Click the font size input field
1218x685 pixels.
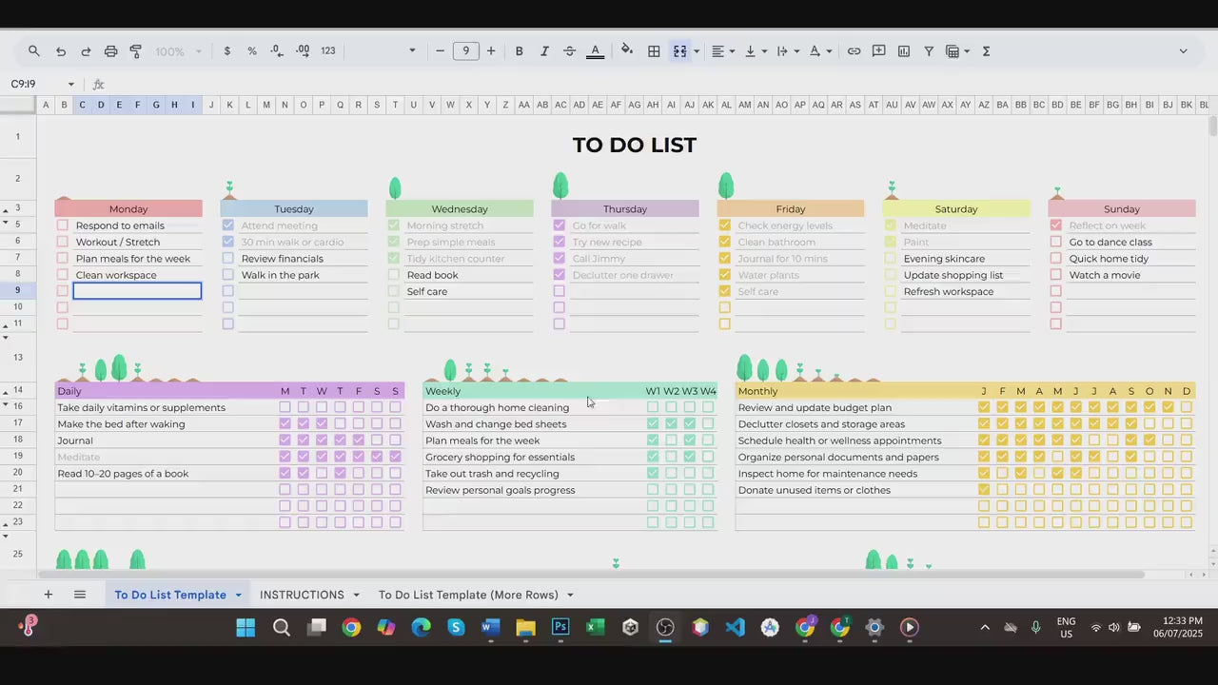(465, 51)
